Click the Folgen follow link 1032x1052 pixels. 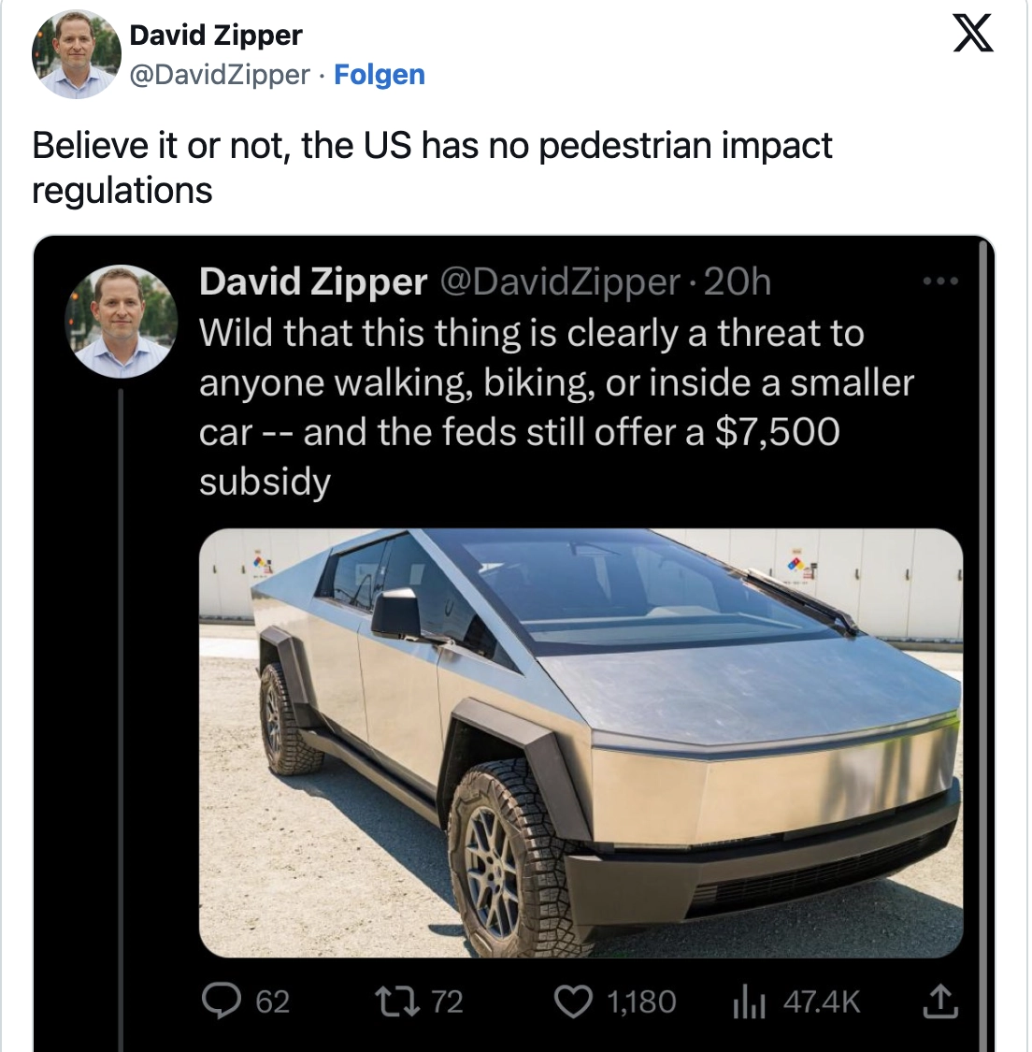(379, 75)
